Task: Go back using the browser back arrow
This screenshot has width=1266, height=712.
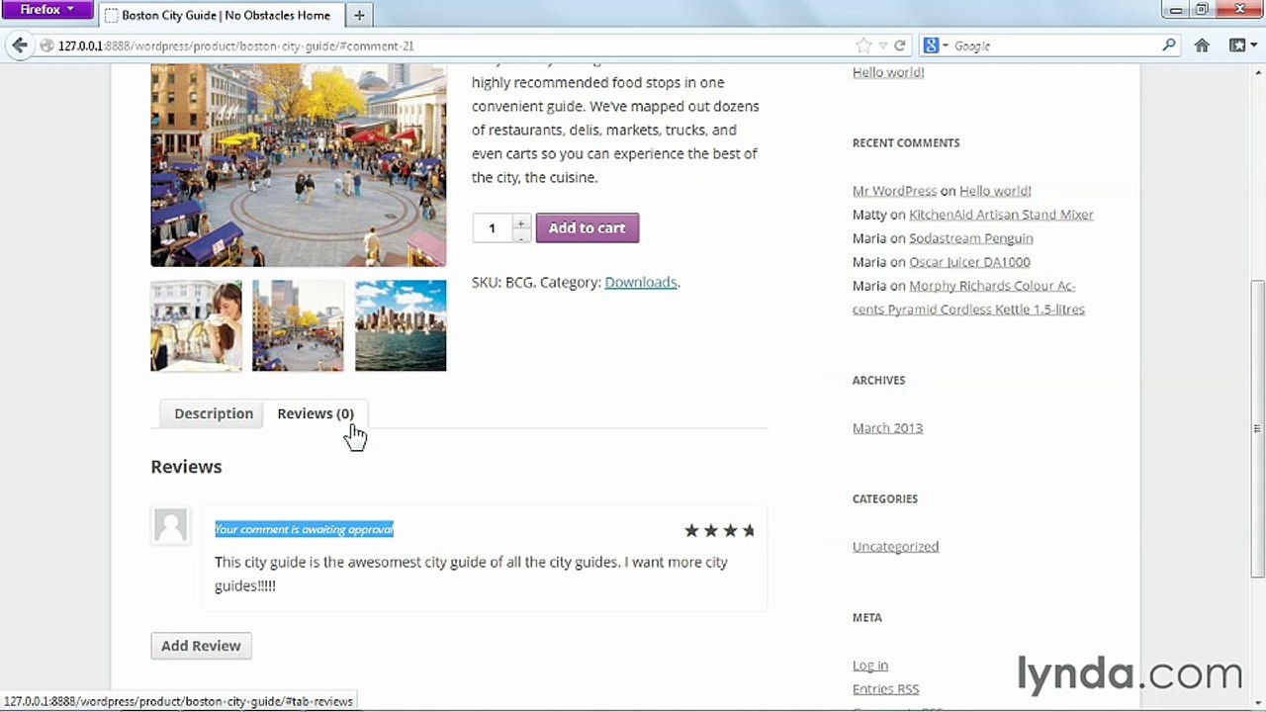Action: click(x=20, y=45)
